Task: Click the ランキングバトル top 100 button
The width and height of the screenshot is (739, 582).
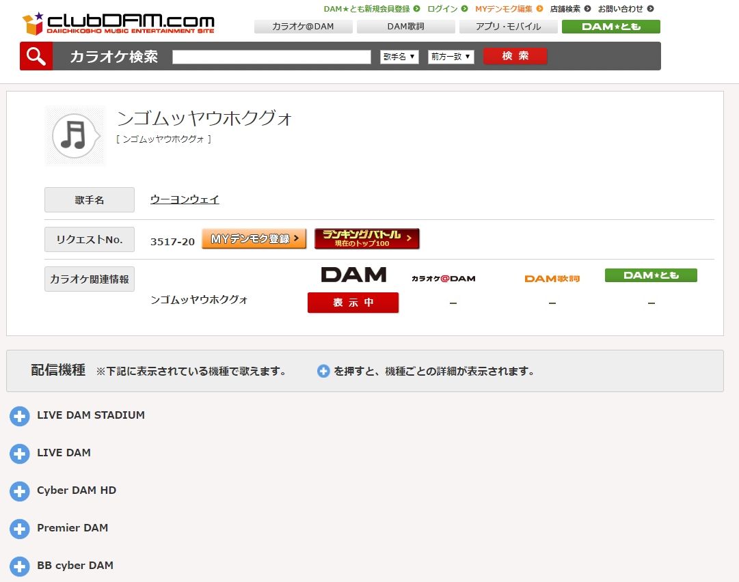Action: (x=366, y=238)
